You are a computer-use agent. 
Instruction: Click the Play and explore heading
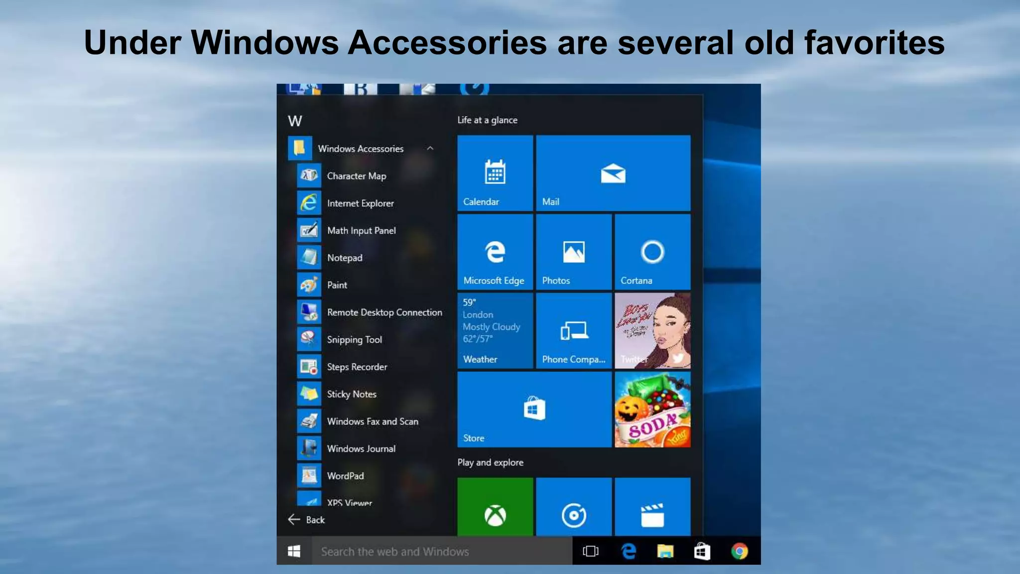click(490, 462)
